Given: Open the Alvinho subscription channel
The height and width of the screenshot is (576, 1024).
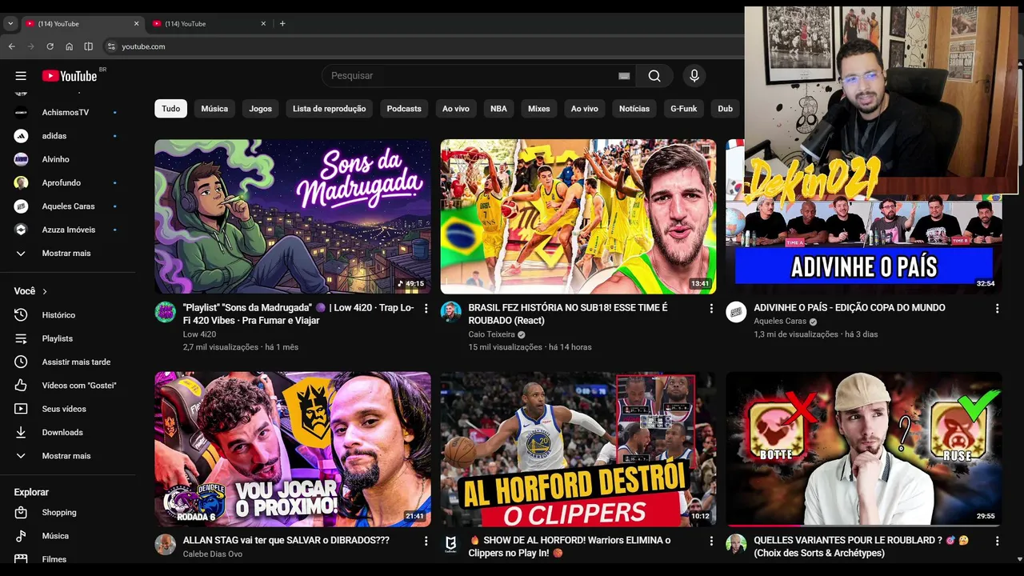Looking at the screenshot, I should click(56, 159).
